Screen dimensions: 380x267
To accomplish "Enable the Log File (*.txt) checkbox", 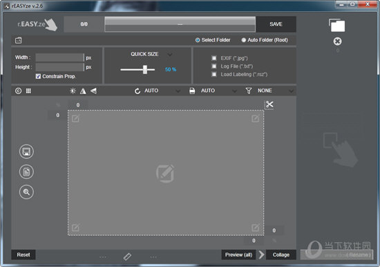I will (x=214, y=66).
